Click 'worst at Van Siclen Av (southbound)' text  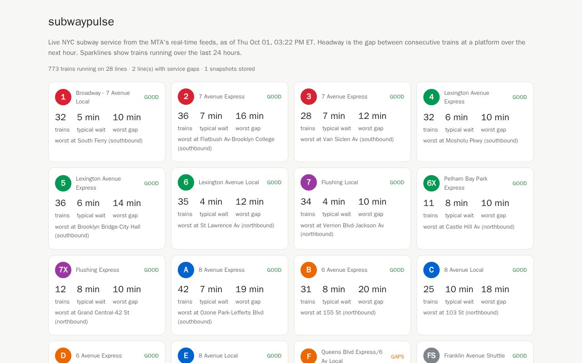tap(347, 139)
